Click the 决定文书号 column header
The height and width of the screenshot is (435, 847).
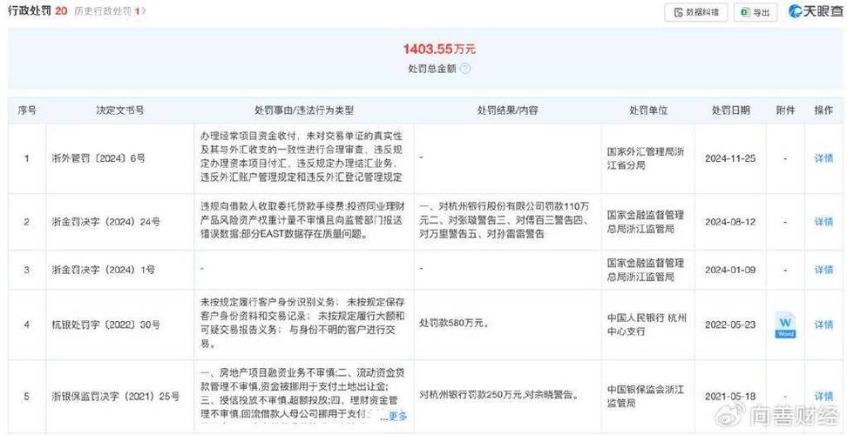tap(120, 110)
